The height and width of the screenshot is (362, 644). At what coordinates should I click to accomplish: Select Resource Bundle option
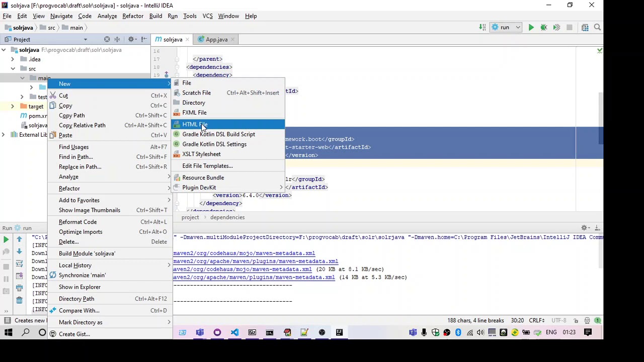228,177
